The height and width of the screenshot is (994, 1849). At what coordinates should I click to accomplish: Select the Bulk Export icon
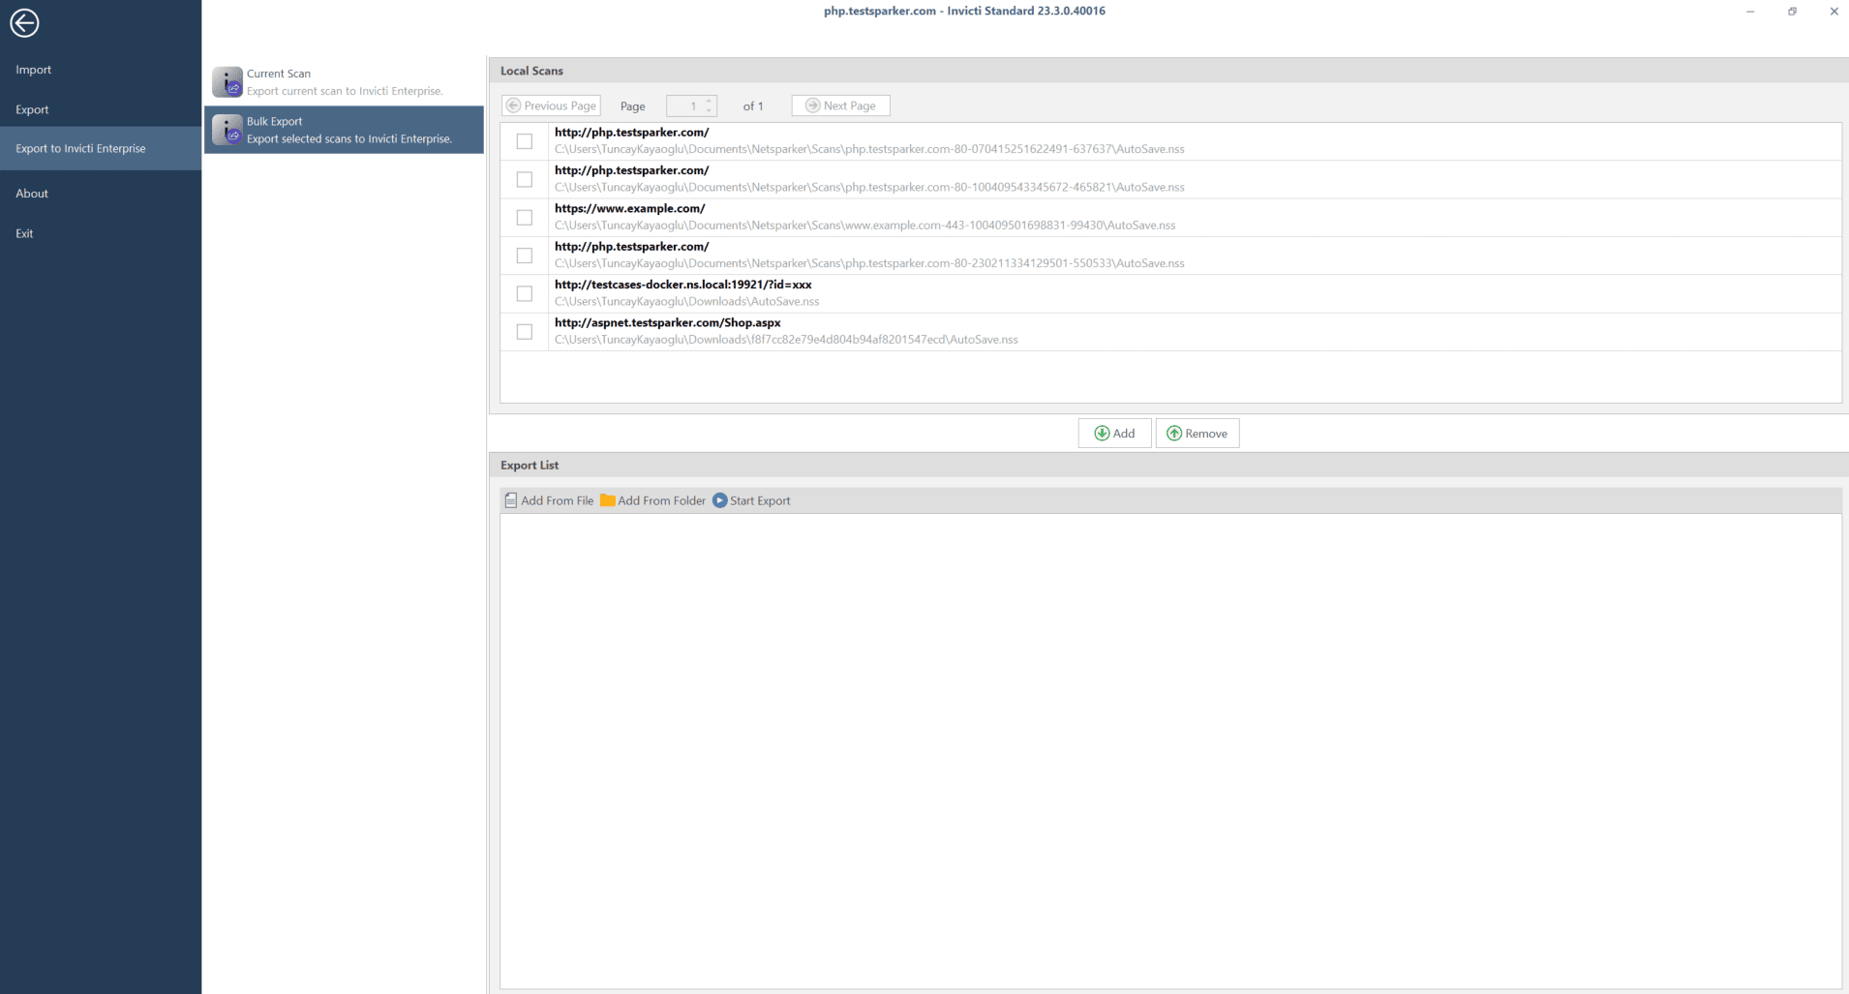click(x=227, y=130)
